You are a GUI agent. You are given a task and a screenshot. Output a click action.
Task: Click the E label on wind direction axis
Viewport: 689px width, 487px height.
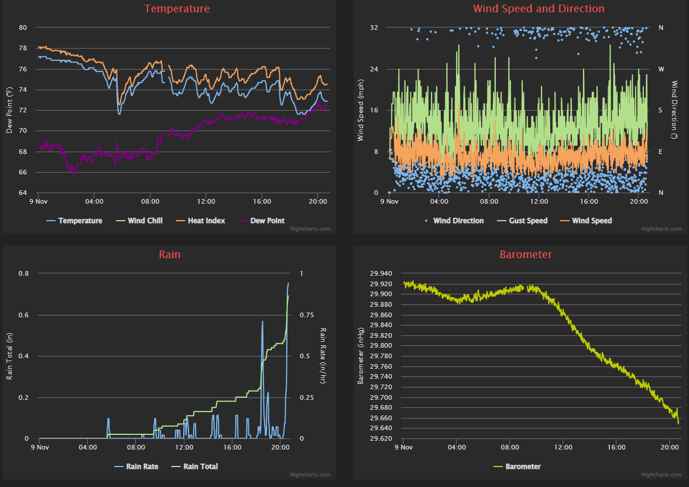click(660, 152)
